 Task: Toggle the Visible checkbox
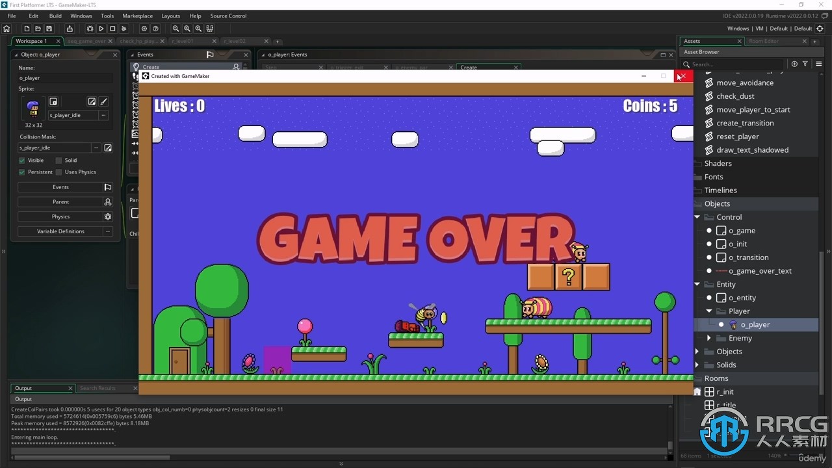(22, 160)
